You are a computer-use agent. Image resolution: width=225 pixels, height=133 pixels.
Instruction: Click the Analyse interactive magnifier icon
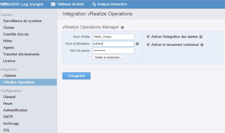click(x=94, y=4)
